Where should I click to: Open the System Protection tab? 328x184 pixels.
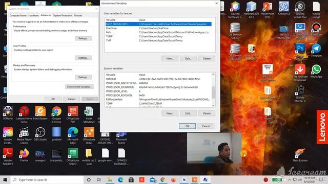pos(63,15)
